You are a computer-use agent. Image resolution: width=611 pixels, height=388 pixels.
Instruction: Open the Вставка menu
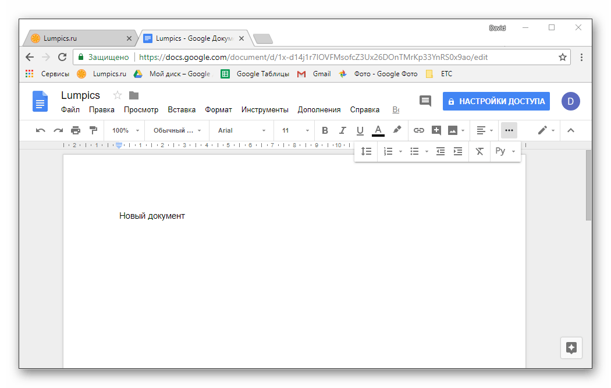(x=182, y=110)
